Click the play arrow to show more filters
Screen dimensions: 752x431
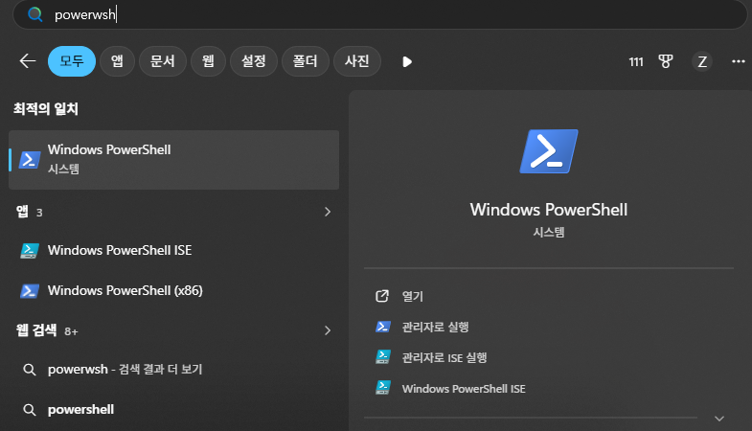(407, 61)
